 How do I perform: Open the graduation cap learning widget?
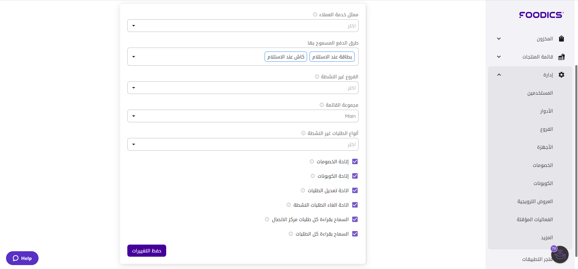[560, 255]
